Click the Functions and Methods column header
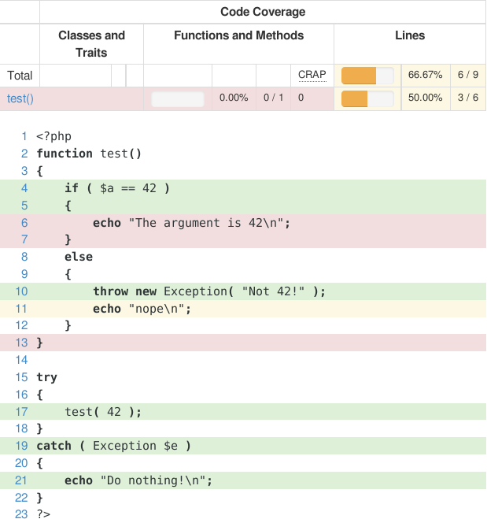Screen dimensions: 487x519 pos(238,36)
